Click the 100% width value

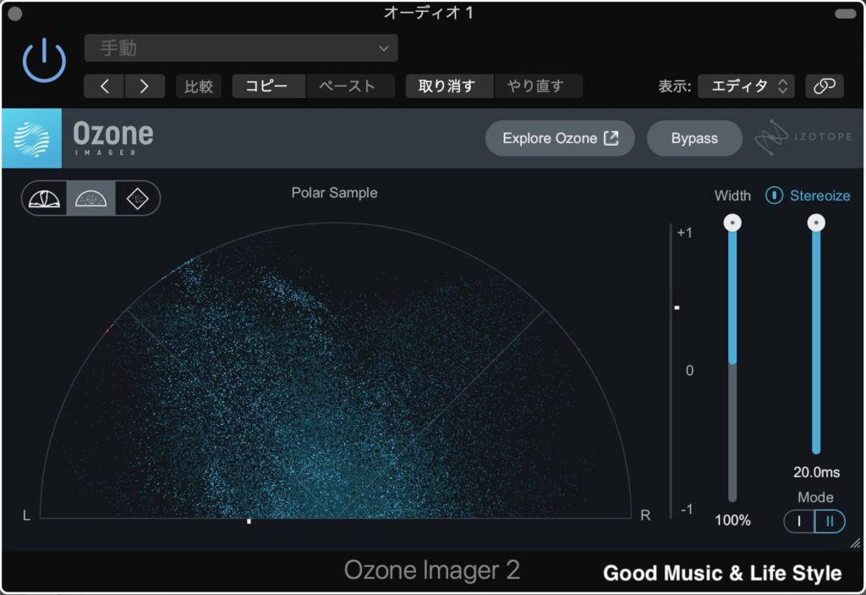(x=733, y=521)
